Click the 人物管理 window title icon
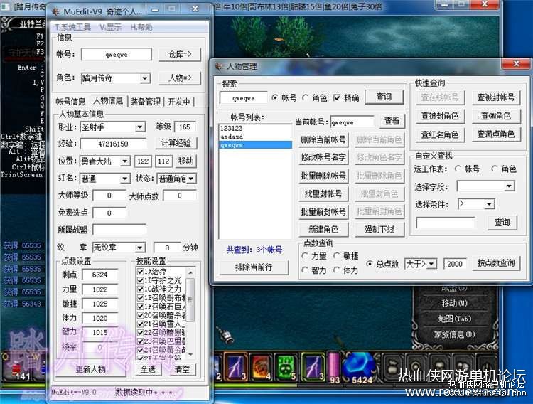This screenshot has height=404, width=533. (220, 66)
